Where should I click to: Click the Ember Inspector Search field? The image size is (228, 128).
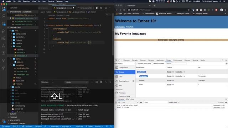(x=176, y=64)
